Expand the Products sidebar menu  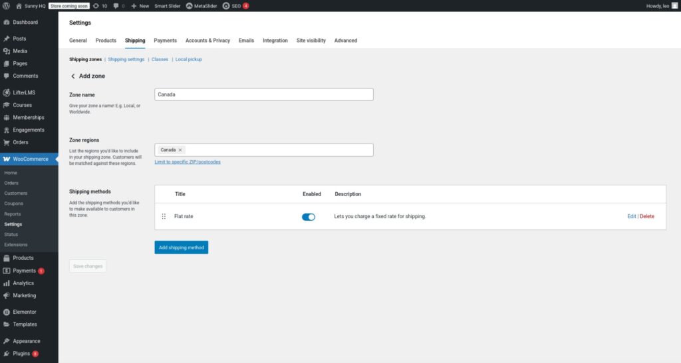point(23,258)
